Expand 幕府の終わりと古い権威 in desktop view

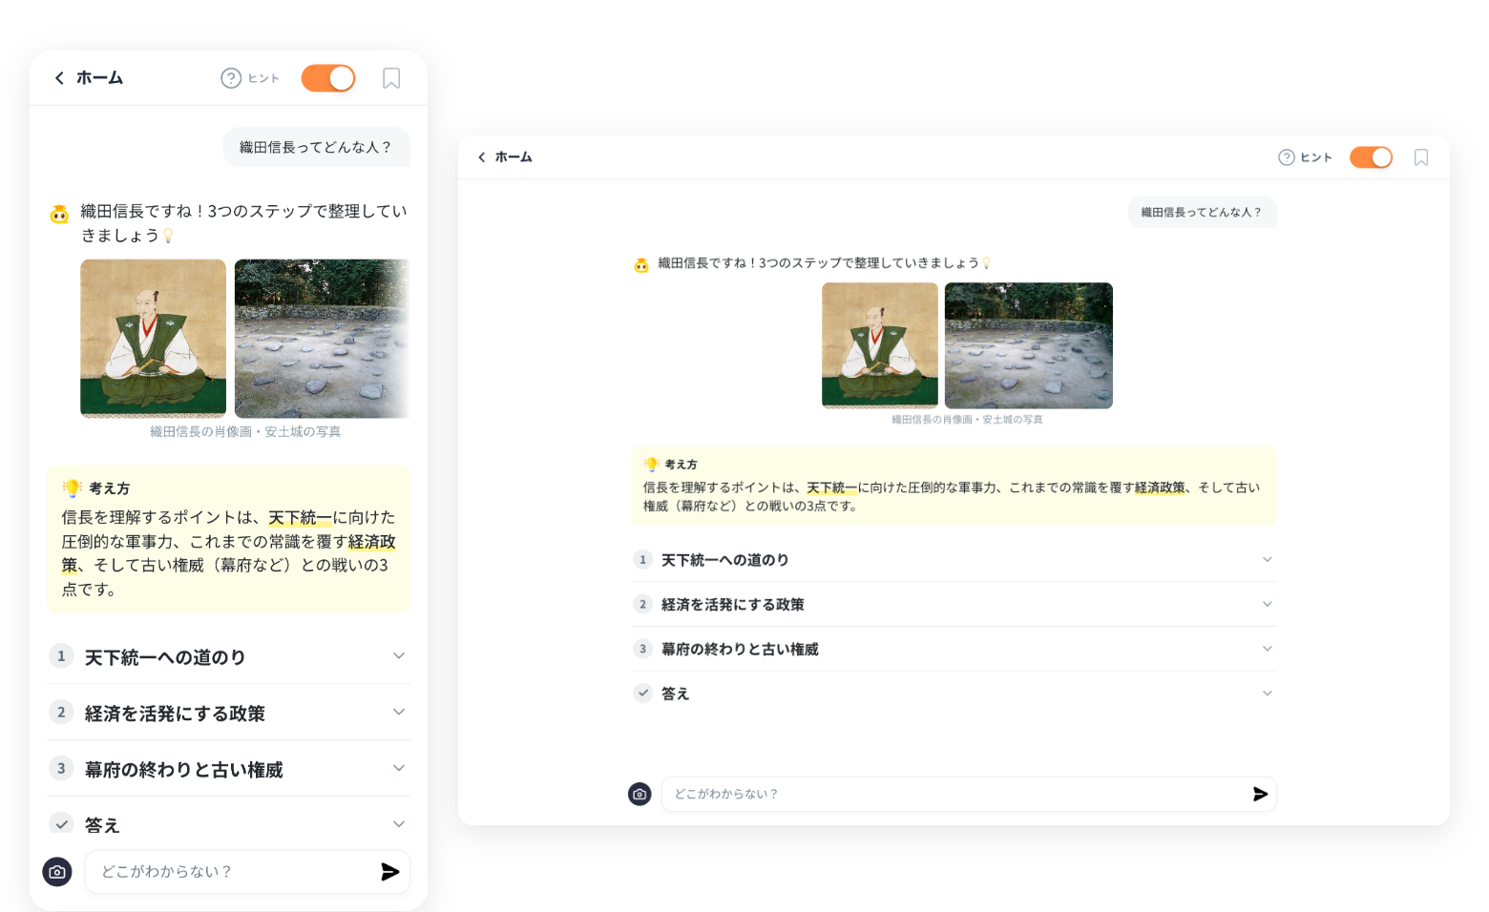(954, 649)
